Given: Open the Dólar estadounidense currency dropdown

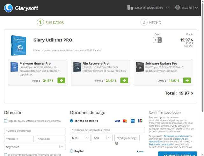Looking at the screenshot, I should click(x=152, y=8).
